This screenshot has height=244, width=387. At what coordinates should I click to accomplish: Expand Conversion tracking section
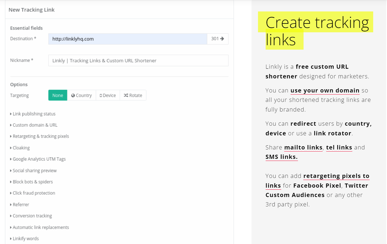click(32, 216)
